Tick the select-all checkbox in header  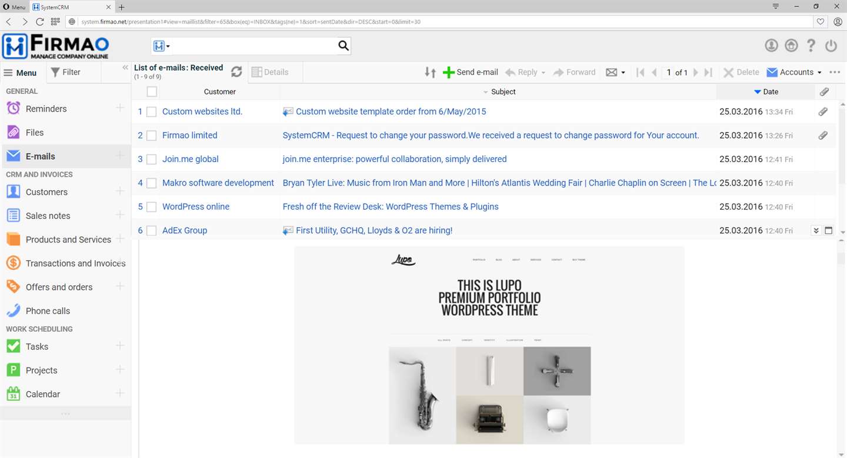[x=152, y=92]
